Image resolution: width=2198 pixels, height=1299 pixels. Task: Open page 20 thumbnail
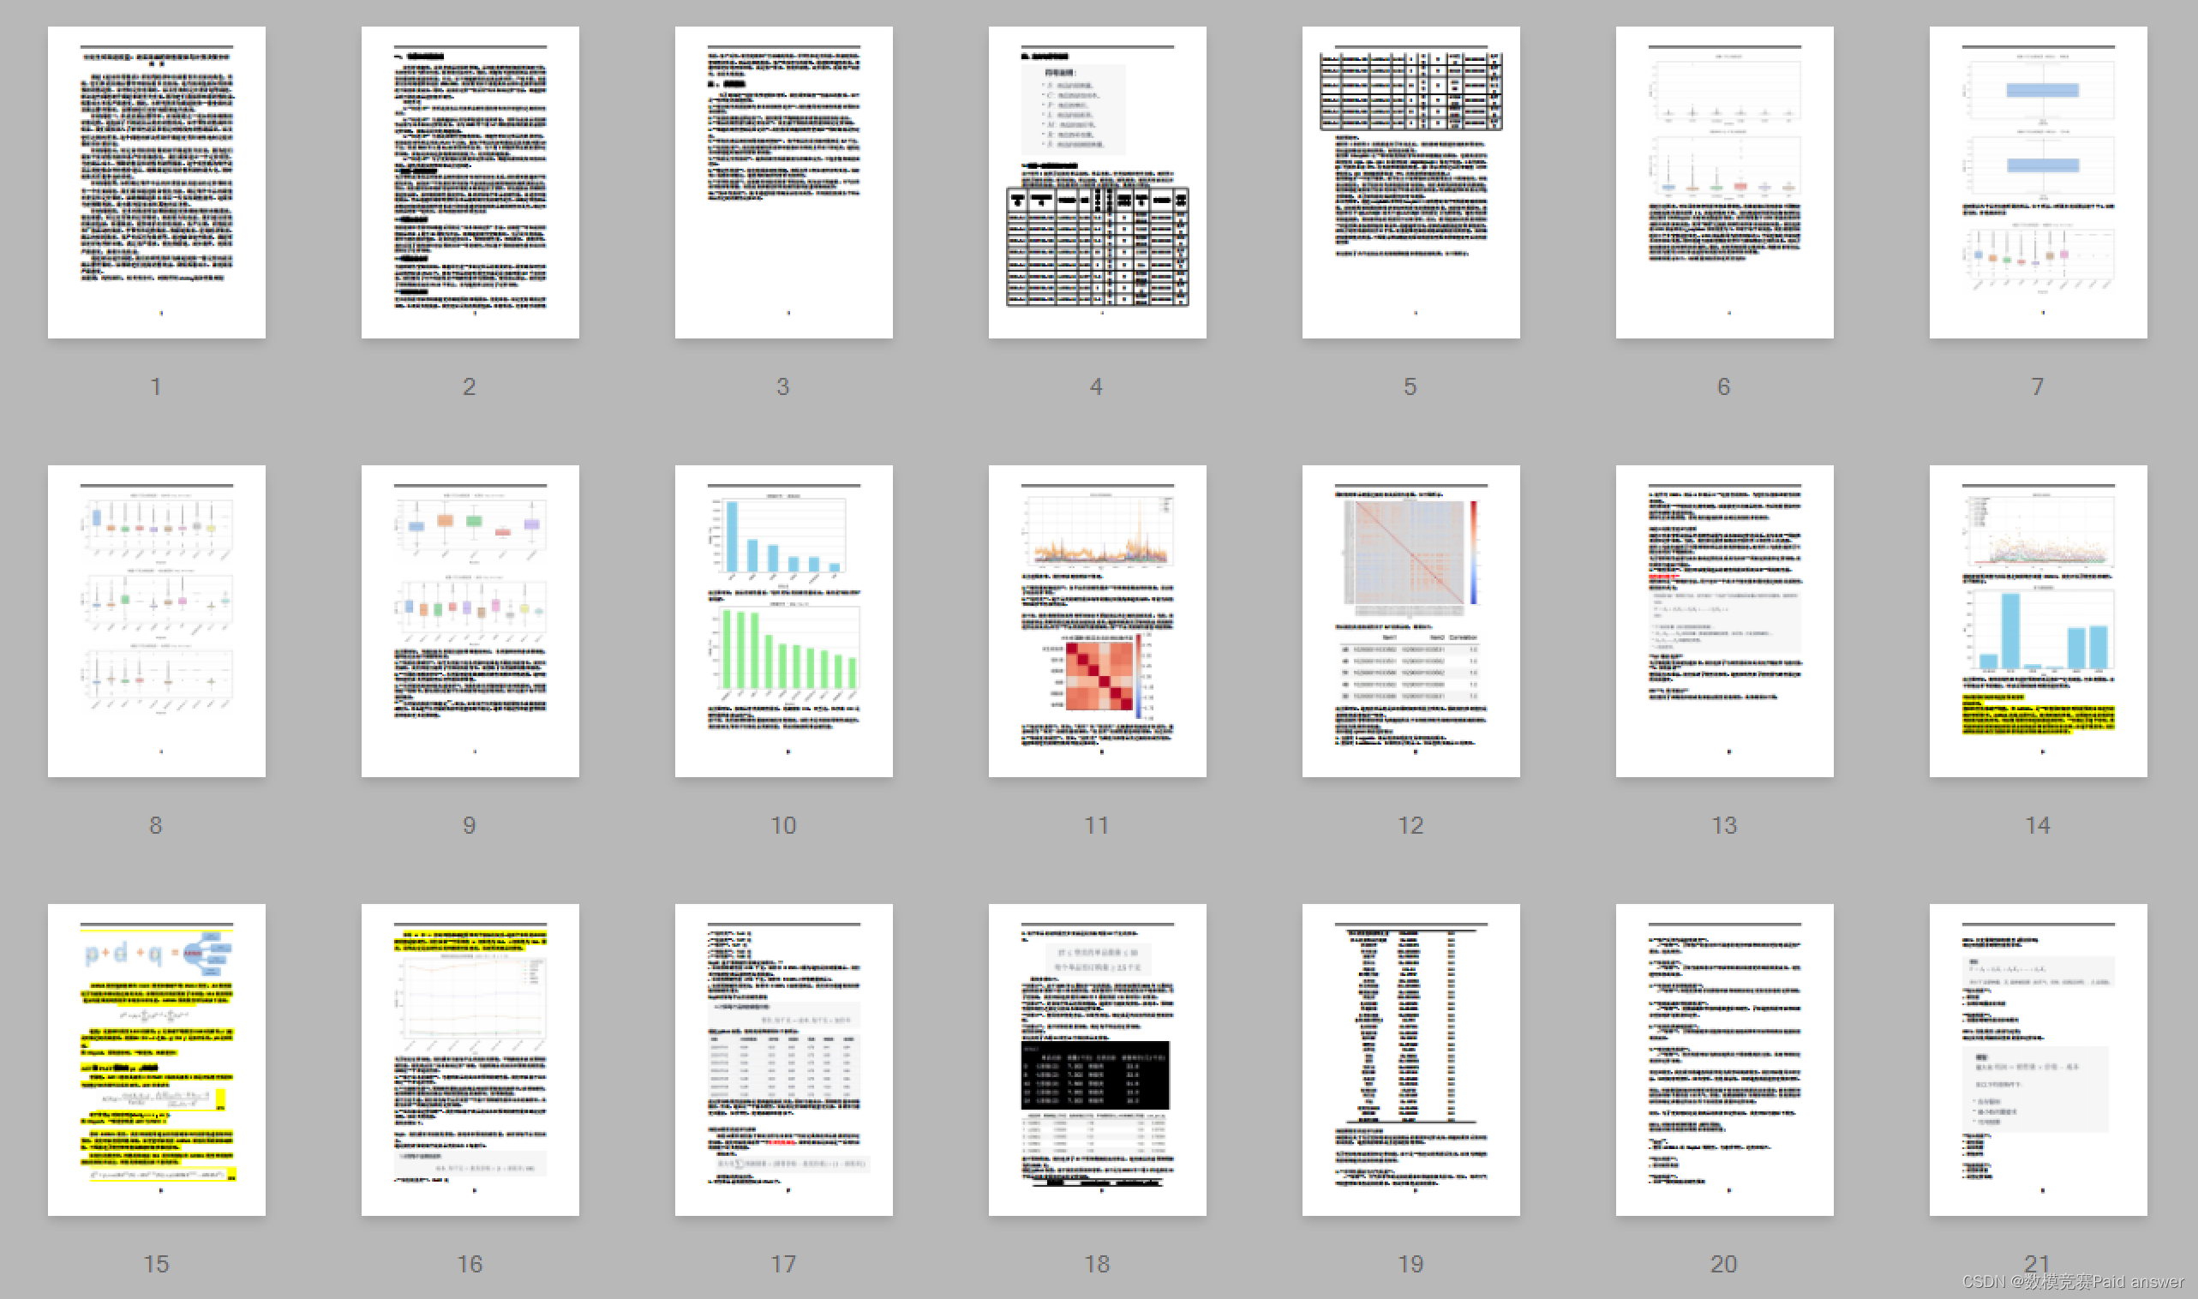click(1723, 1059)
